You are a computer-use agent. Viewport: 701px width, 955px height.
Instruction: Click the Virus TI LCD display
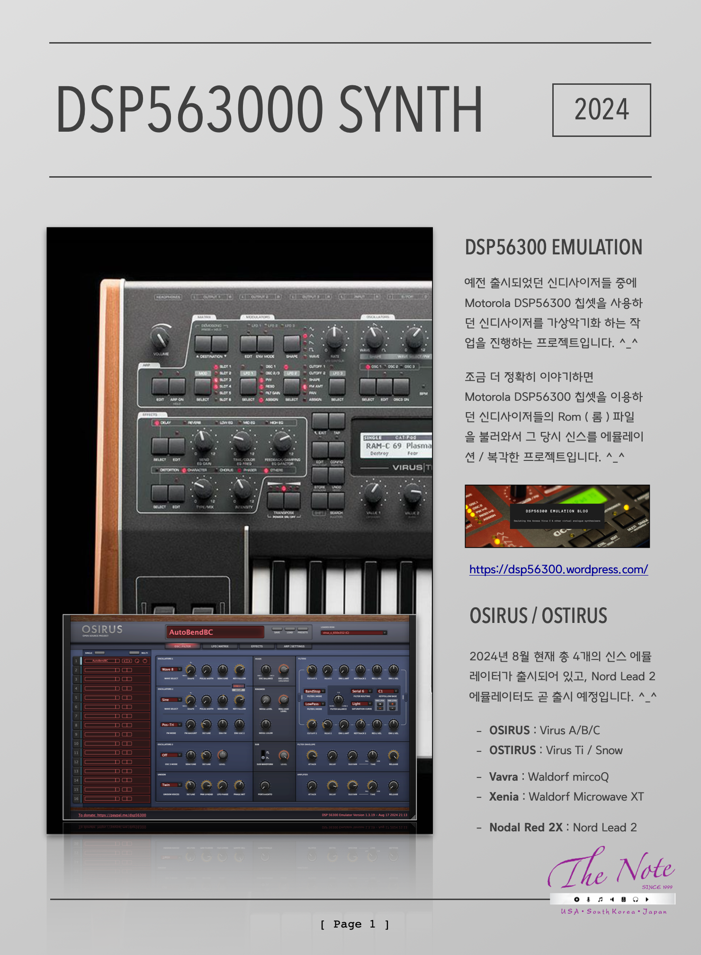click(395, 447)
